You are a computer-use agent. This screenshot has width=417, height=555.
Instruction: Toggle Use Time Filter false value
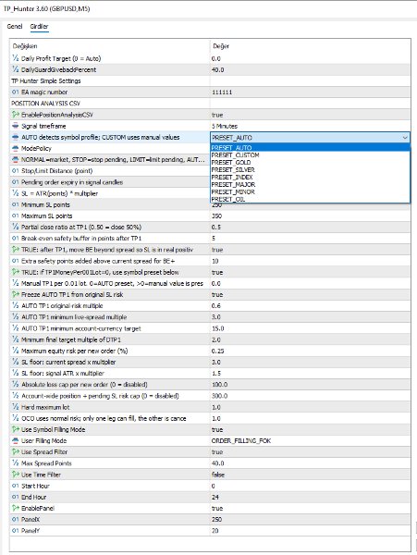click(x=218, y=475)
